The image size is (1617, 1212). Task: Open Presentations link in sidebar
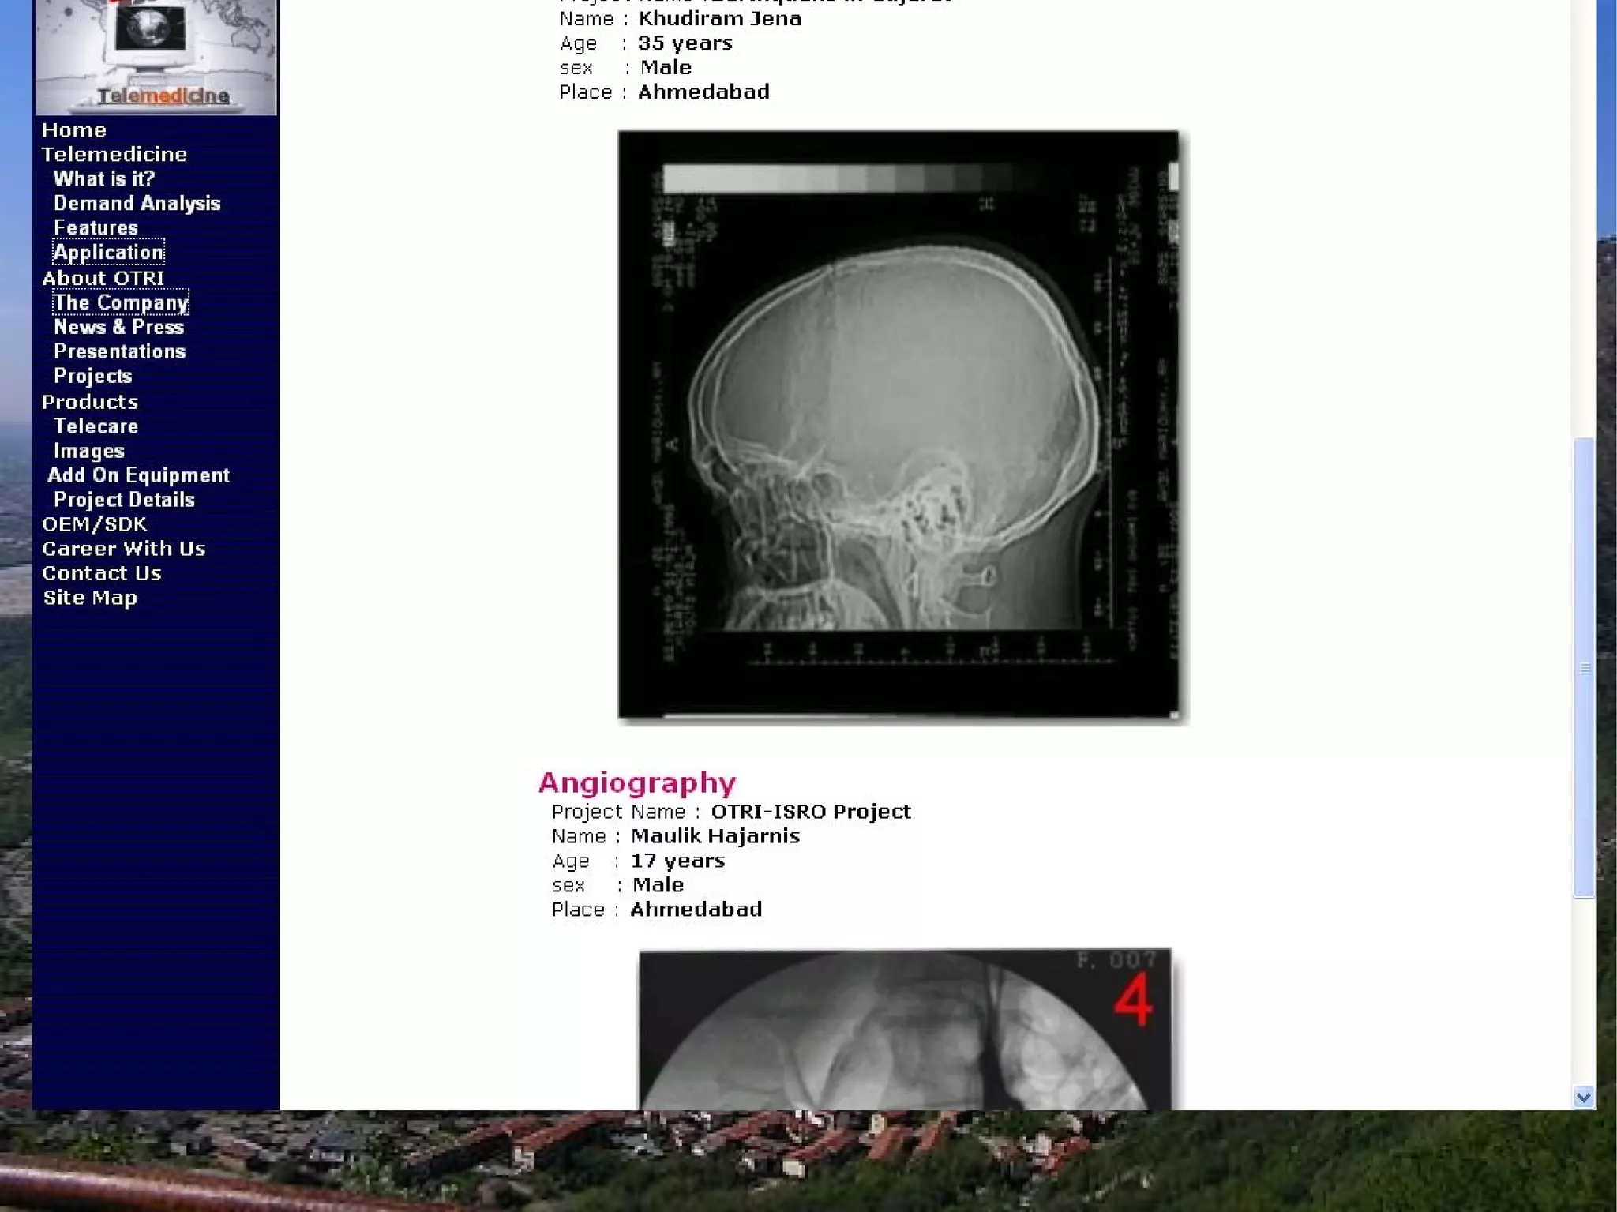click(119, 352)
